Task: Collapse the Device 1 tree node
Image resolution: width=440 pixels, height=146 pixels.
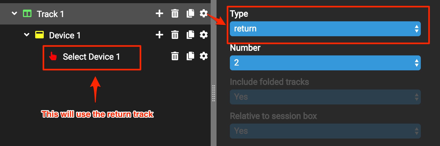Action: click(x=27, y=35)
